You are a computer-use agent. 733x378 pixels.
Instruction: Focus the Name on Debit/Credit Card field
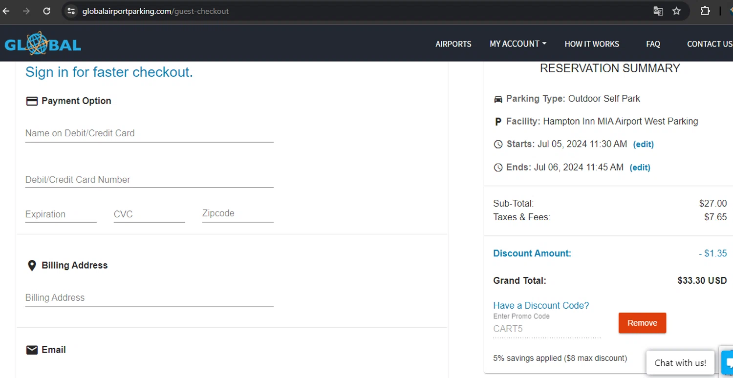click(149, 133)
